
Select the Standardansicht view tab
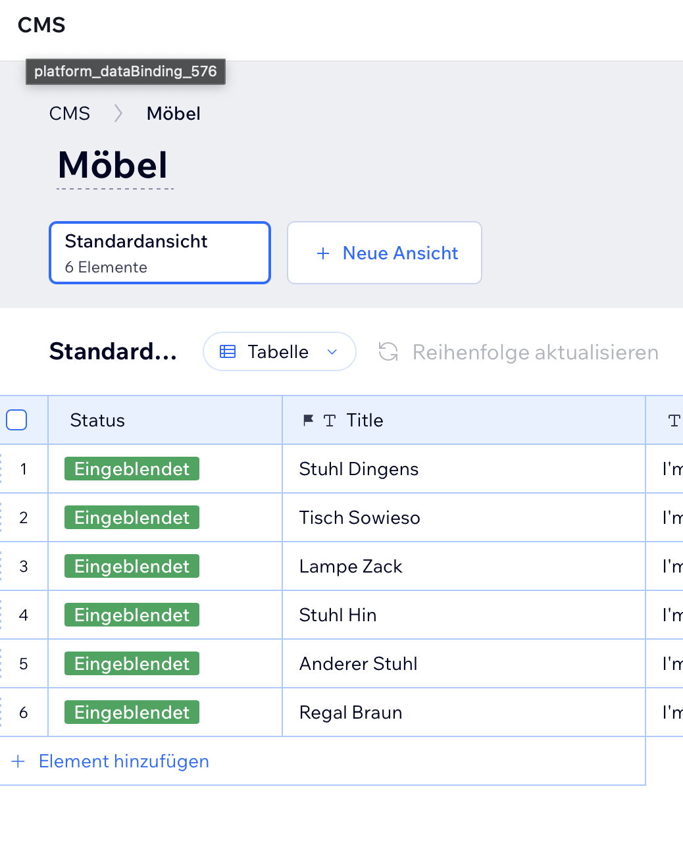point(160,253)
